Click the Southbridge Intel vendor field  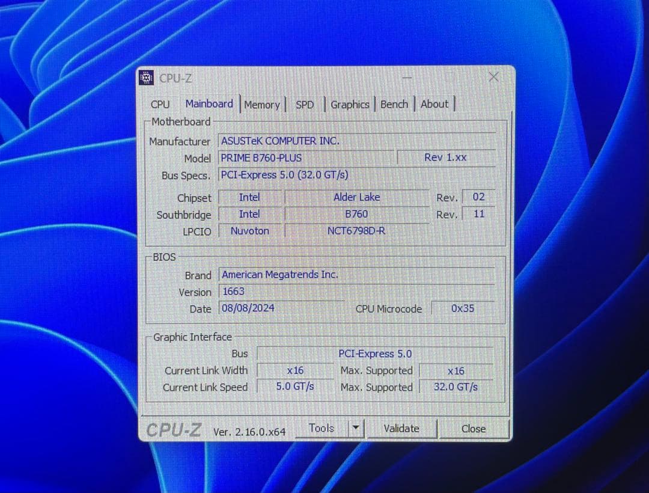pyautogui.click(x=249, y=214)
